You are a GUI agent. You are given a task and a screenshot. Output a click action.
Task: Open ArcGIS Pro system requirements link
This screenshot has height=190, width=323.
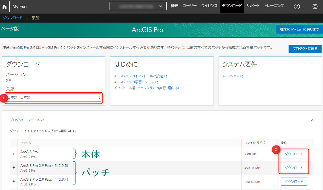pyautogui.click(x=233, y=76)
